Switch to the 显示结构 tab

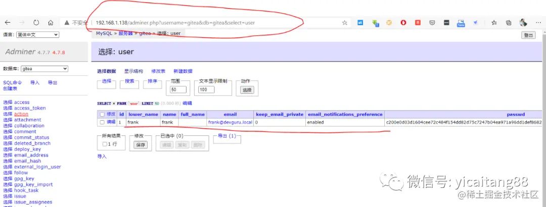click(x=133, y=71)
